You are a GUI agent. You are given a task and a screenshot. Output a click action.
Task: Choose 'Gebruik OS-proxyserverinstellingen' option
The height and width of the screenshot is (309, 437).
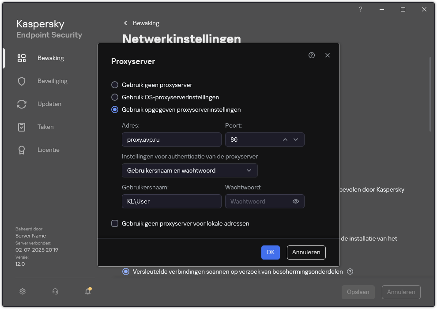[x=115, y=97]
